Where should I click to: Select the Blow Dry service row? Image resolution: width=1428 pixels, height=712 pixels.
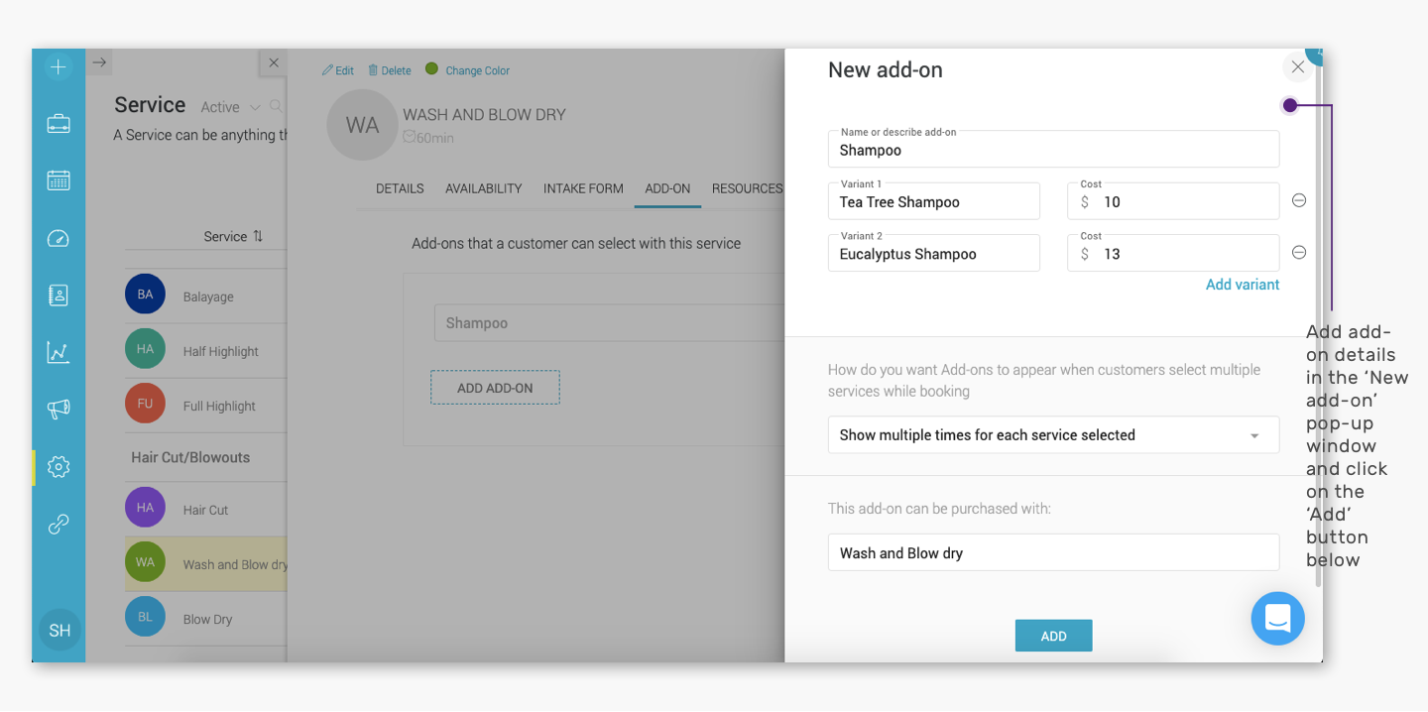coord(205,618)
